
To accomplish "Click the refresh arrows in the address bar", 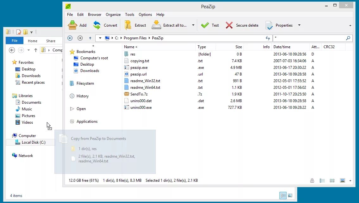I will (x=268, y=38).
